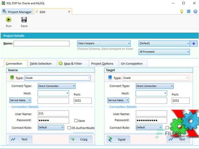Image resolution: width=199 pixels, height=149 pixels.
Task: Click the Source Port field
Action: pos(82,101)
